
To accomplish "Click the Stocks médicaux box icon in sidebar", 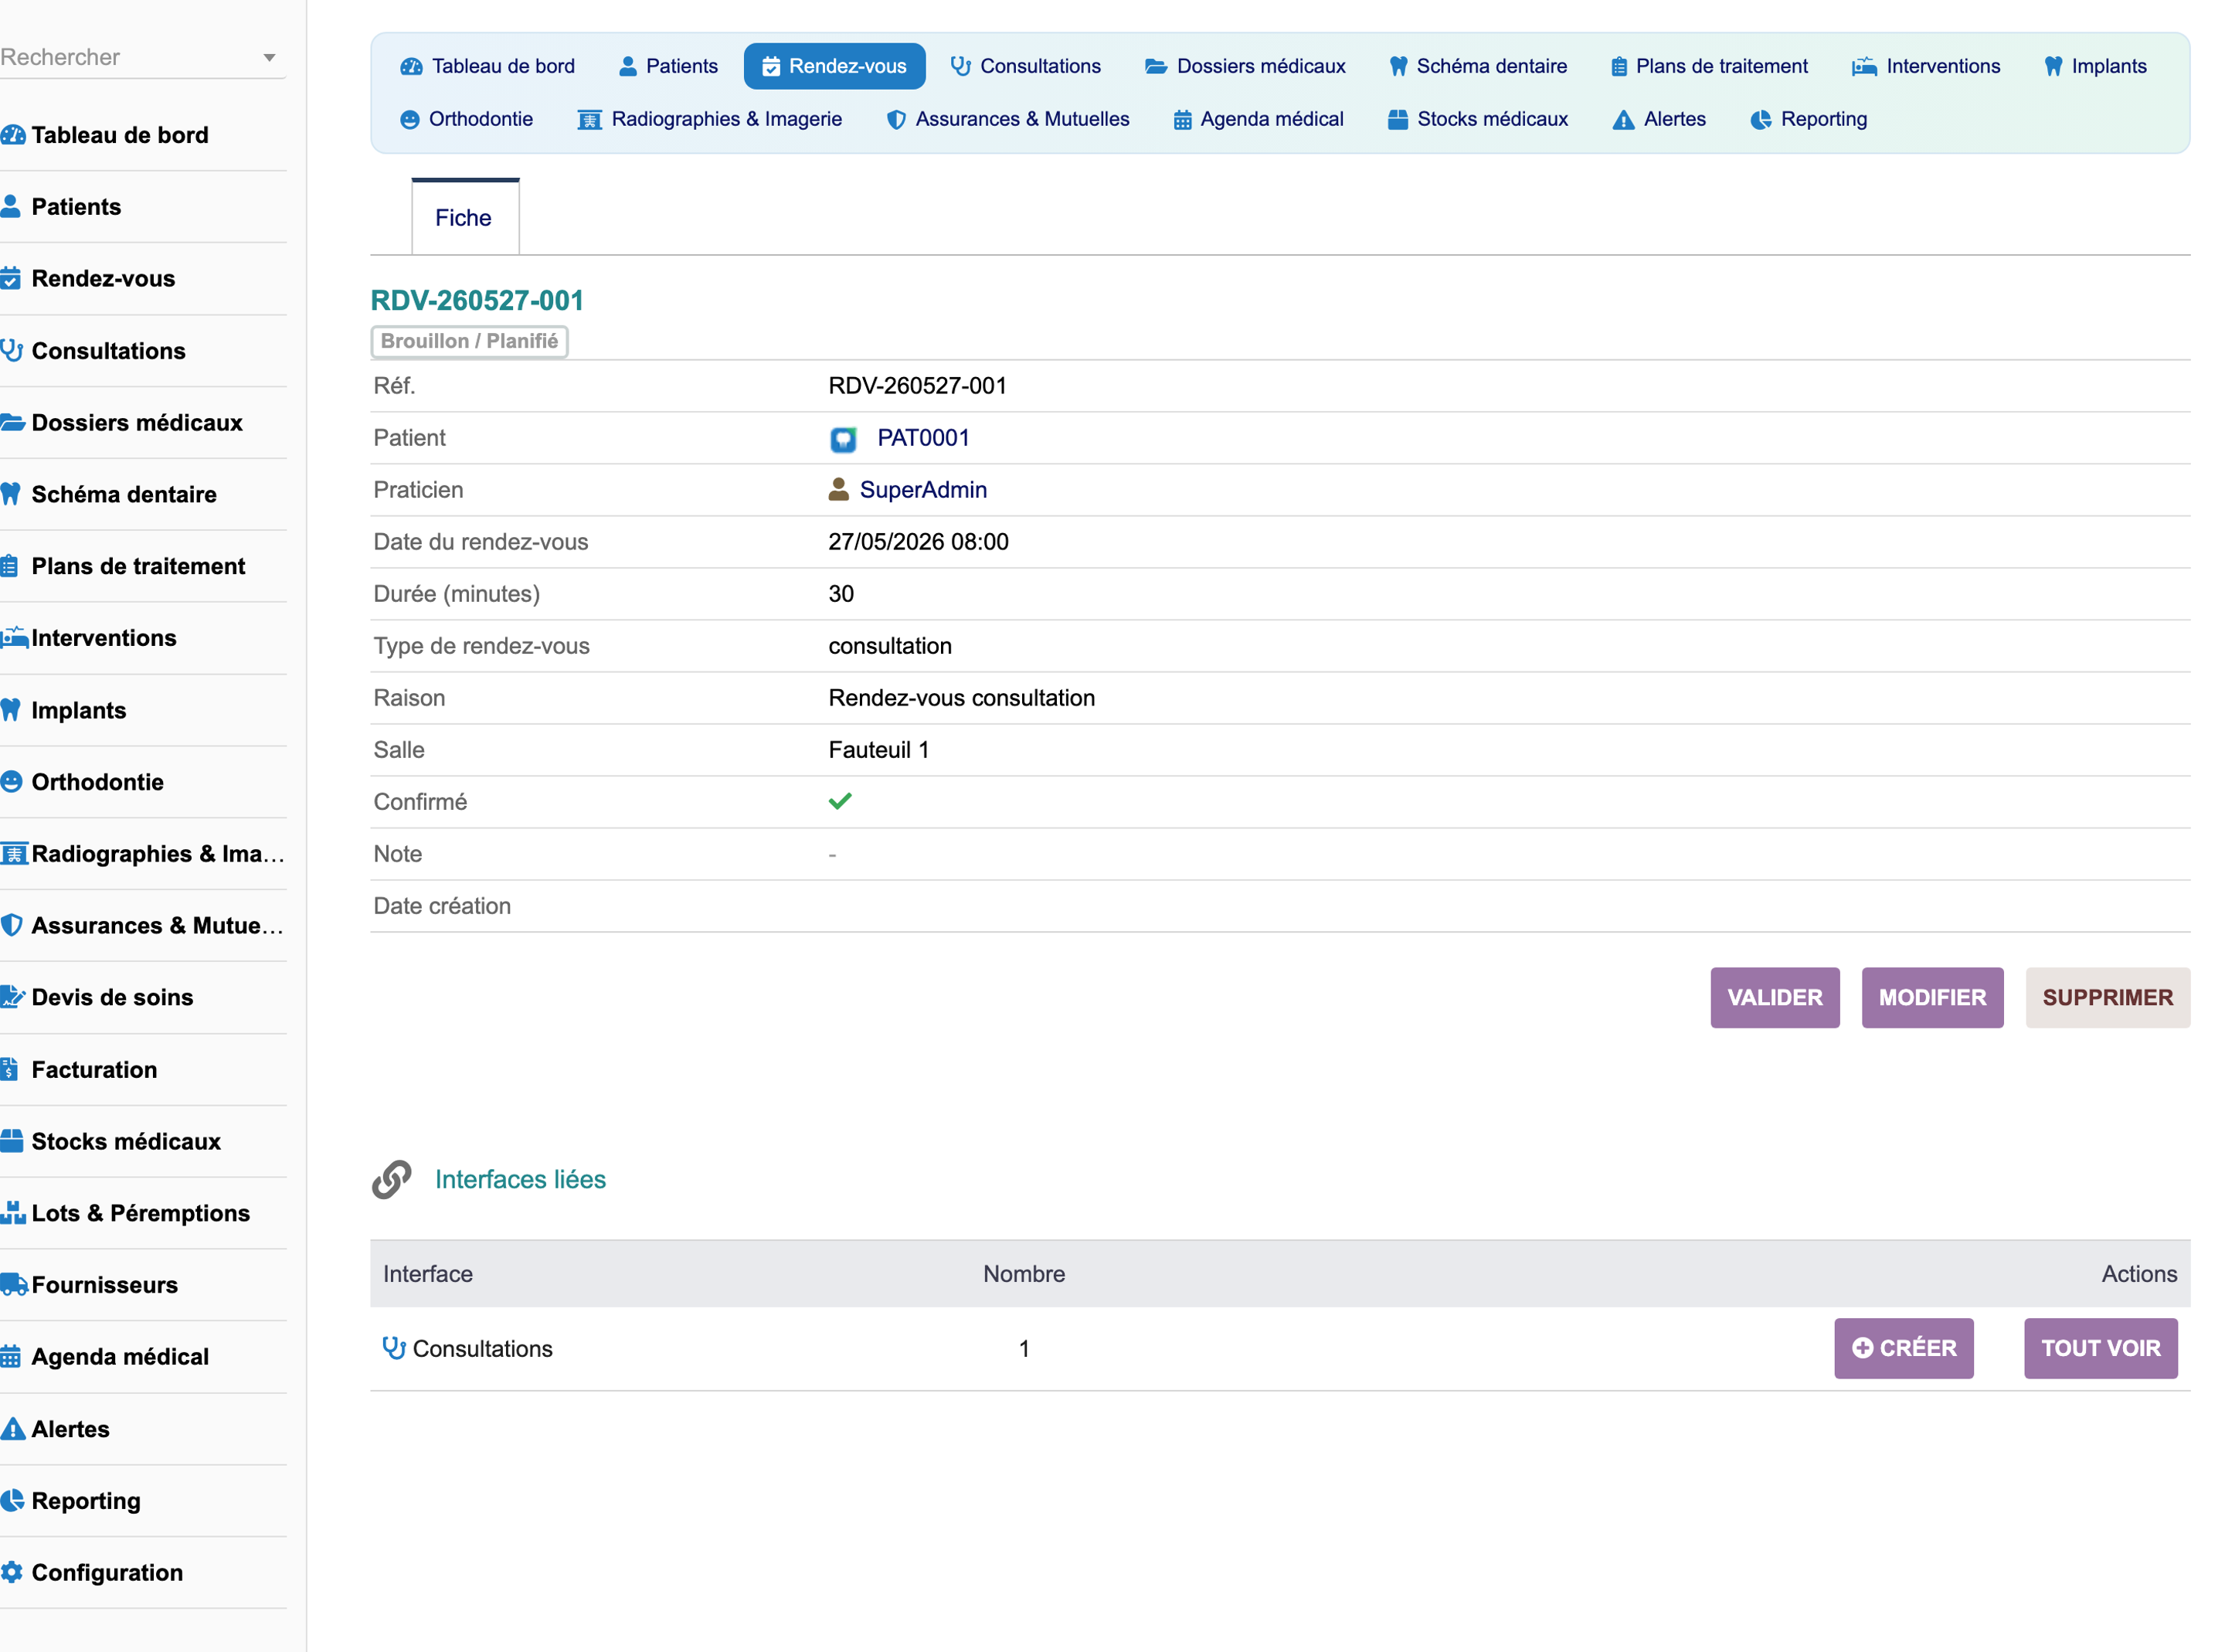I will click(12, 1141).
